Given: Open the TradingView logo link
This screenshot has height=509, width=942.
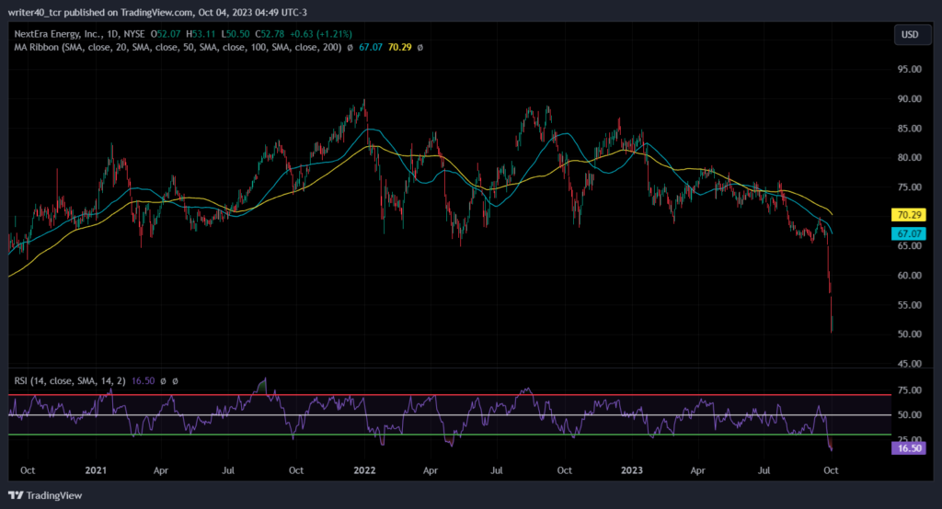Looking at the screenshot, I should 45,495.
